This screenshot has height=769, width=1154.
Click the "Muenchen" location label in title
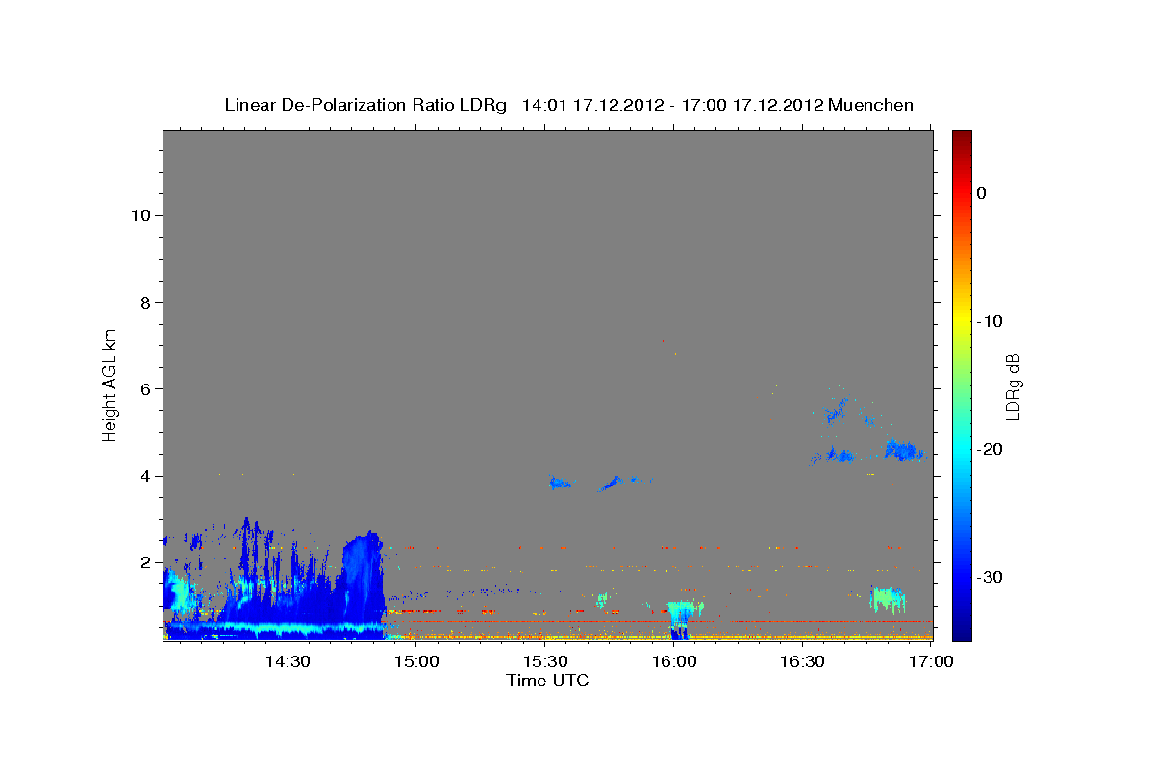click(870, 105)
